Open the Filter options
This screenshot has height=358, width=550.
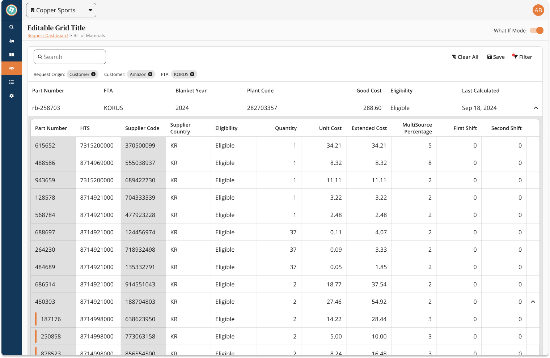(522, 57)
